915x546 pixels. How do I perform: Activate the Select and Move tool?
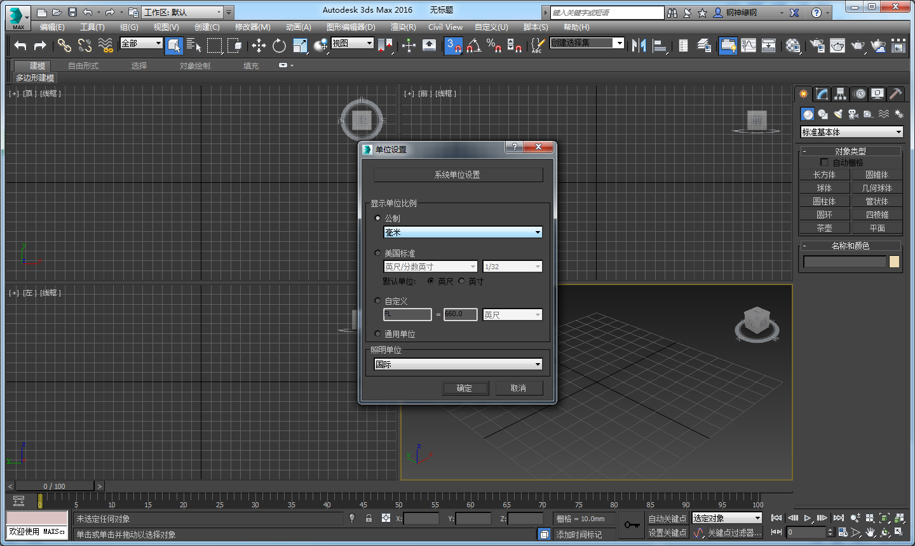[259, 45]
